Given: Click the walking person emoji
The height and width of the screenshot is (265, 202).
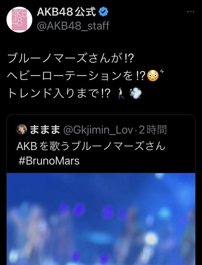Looking at the screenshot, I should tap(121, 93).
